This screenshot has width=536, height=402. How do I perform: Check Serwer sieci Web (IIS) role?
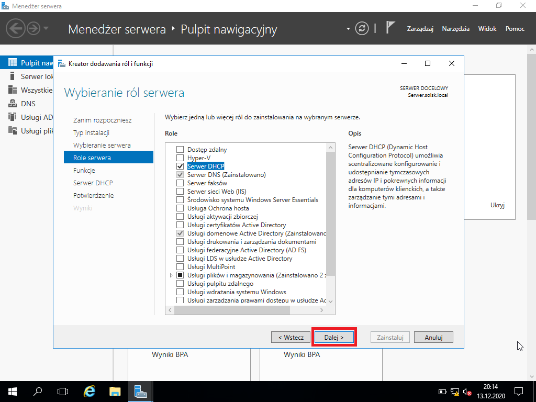point(180,192)
